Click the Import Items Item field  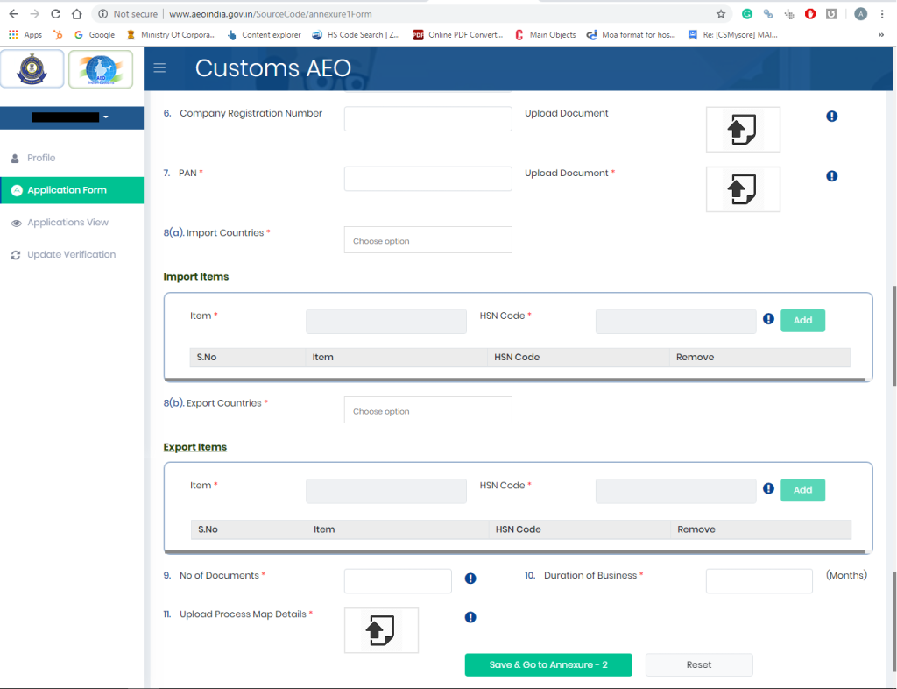tap(386, 321)
